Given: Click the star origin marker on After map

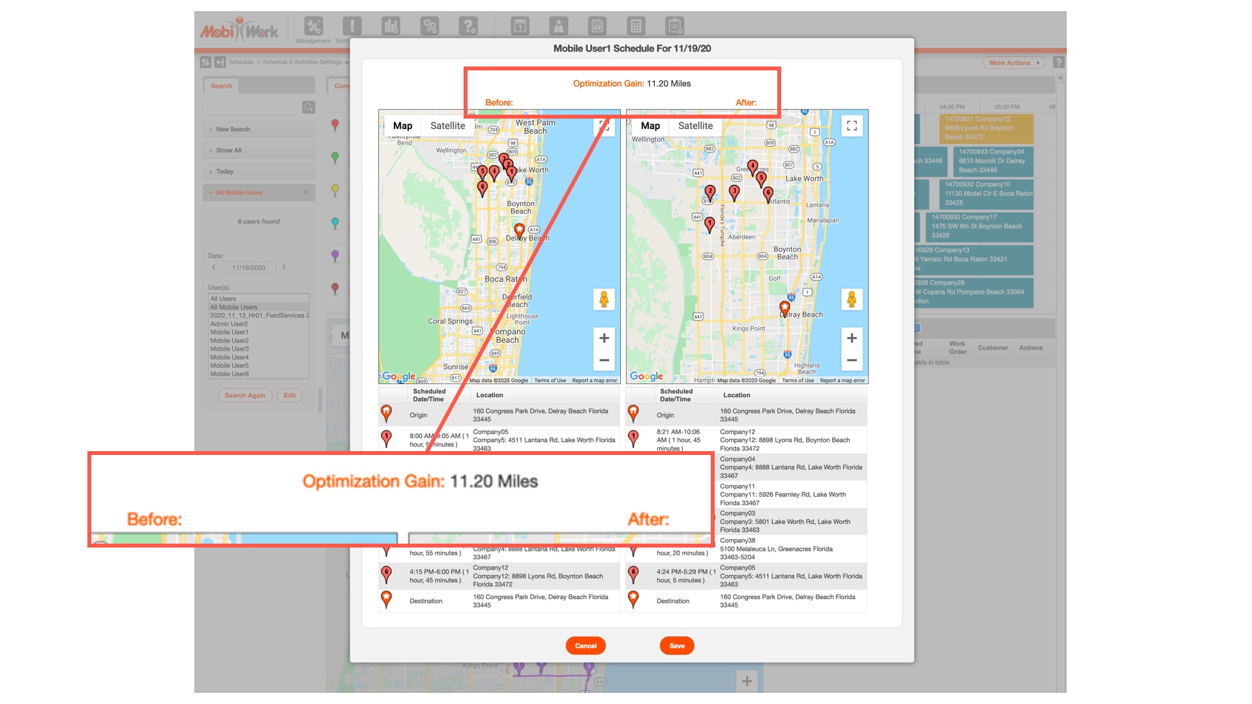Looking at the screenshot, I should tap(784, 307).
